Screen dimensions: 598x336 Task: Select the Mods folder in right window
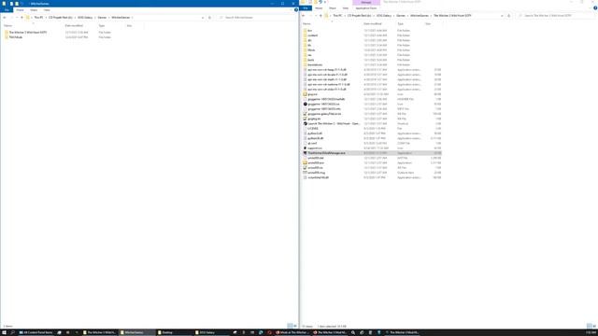(311, 49)
